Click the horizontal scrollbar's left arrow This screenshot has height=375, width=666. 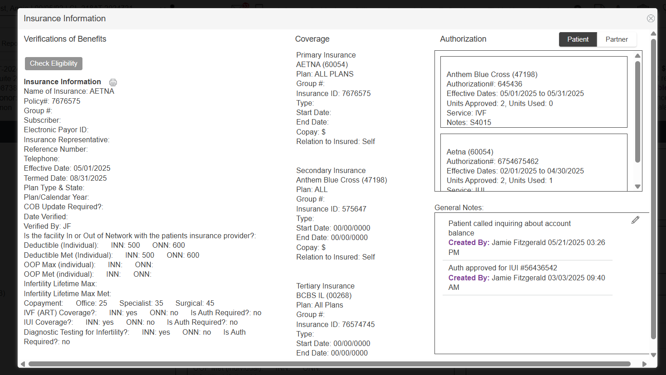(x=23, y=364)
